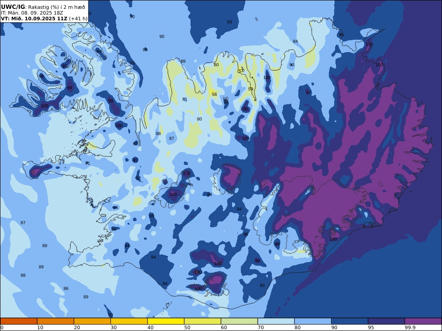Click the map value '81' on the map
The width and height of the screenshot is (442, 331).
(x=185, y=99)
